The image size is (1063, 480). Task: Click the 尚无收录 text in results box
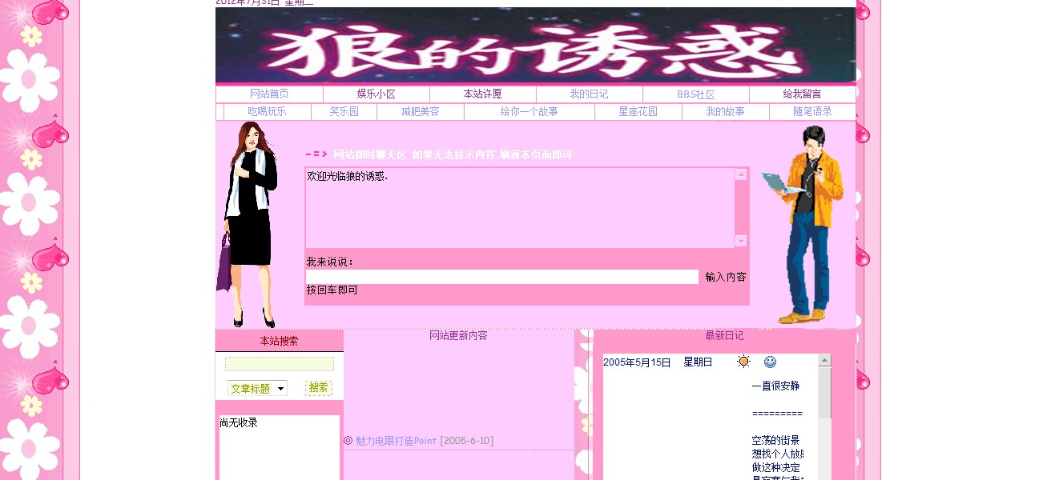(239, 422)
